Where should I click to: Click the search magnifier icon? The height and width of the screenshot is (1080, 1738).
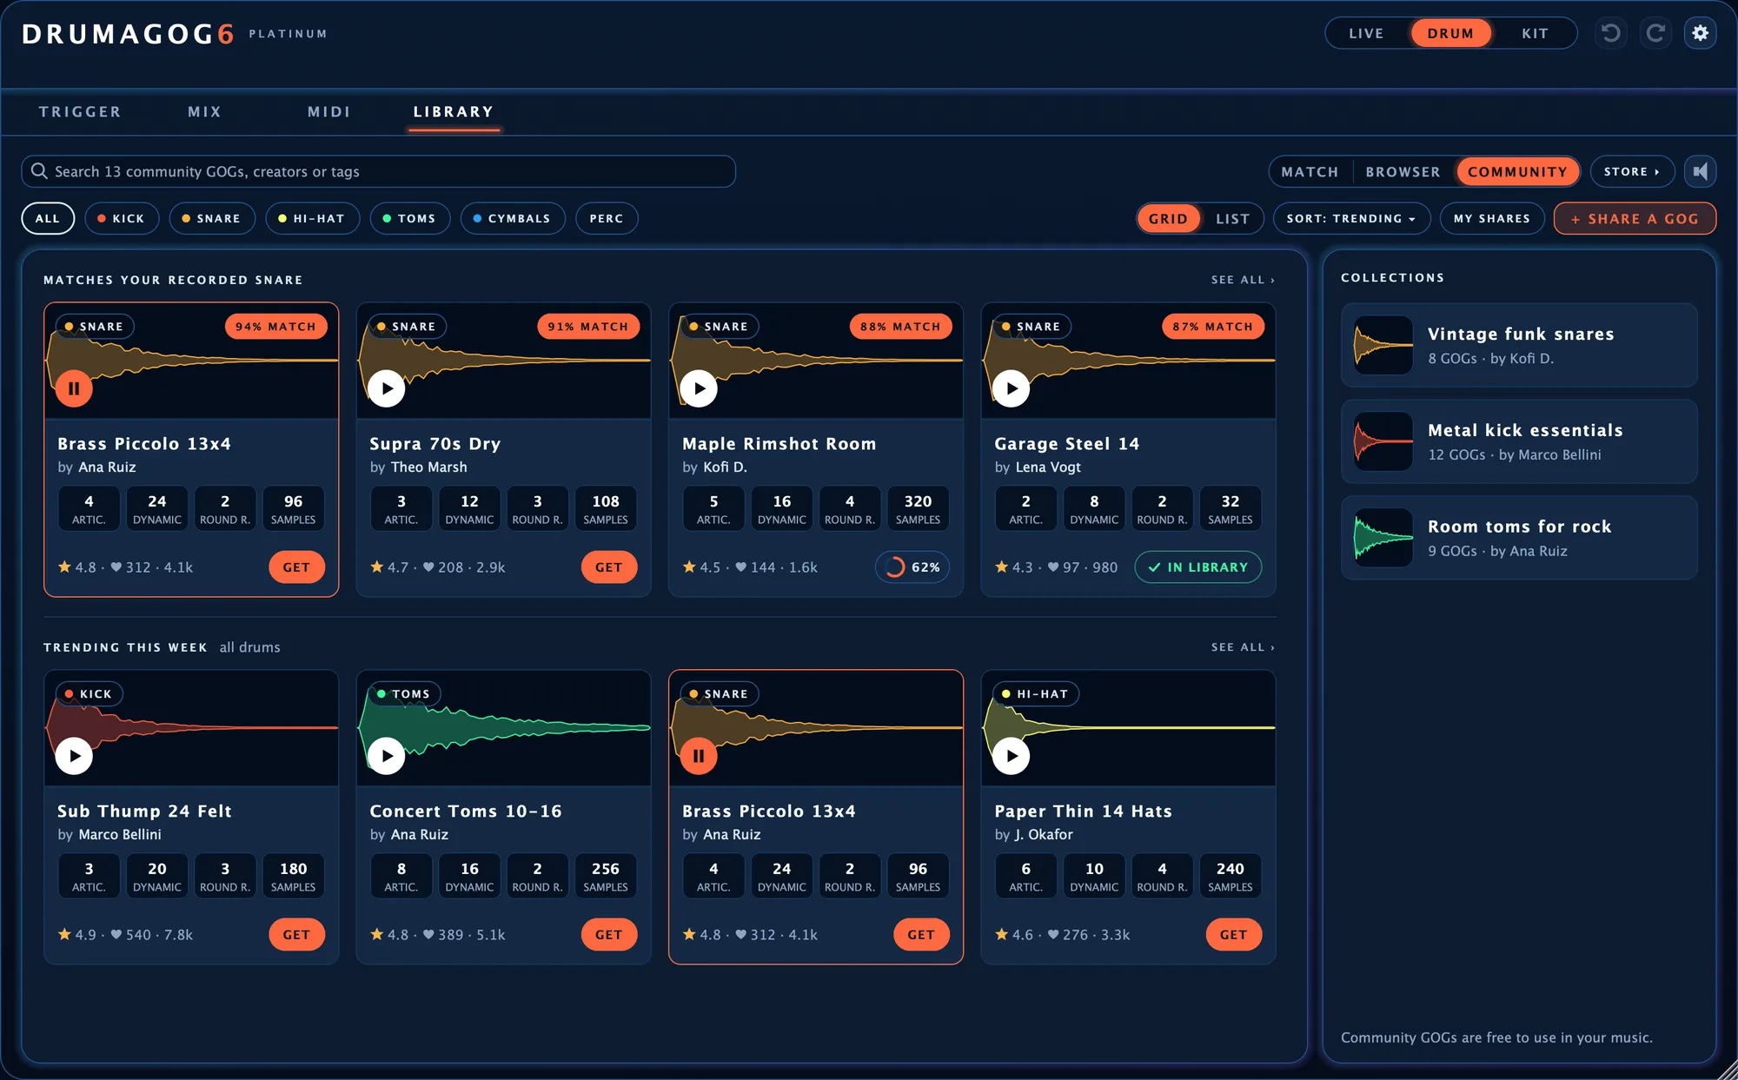pos(39,171)
